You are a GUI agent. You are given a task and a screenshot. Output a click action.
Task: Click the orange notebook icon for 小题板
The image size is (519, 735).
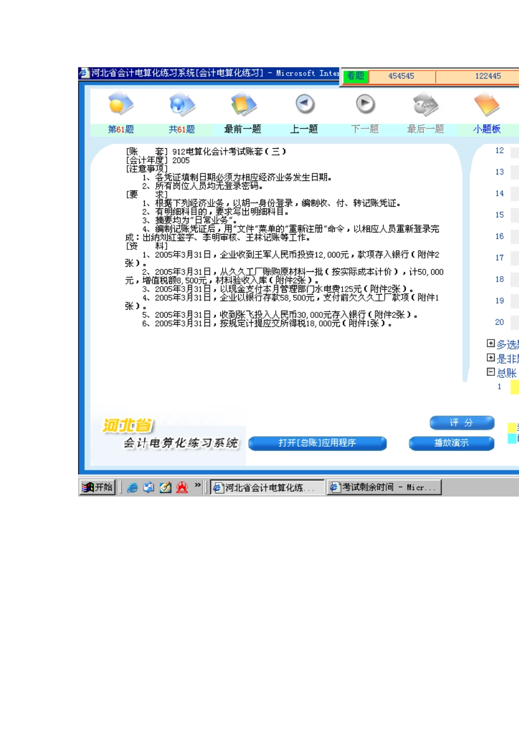pyautogui.click(x=487, y=104)
